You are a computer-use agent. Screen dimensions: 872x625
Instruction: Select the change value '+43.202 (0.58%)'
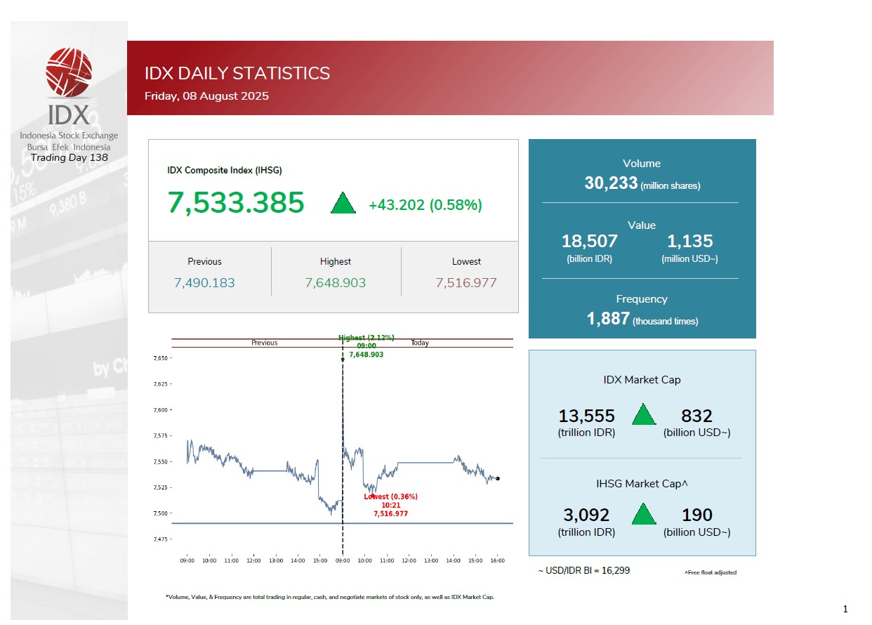click(x=425, y=205)
